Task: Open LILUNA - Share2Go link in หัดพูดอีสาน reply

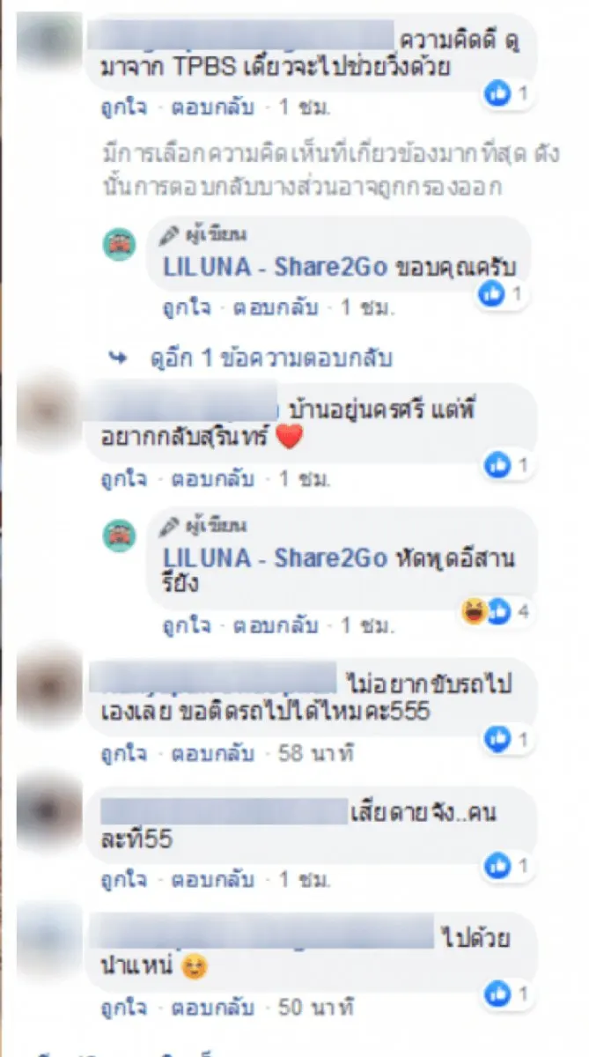Action: [274, 558]
